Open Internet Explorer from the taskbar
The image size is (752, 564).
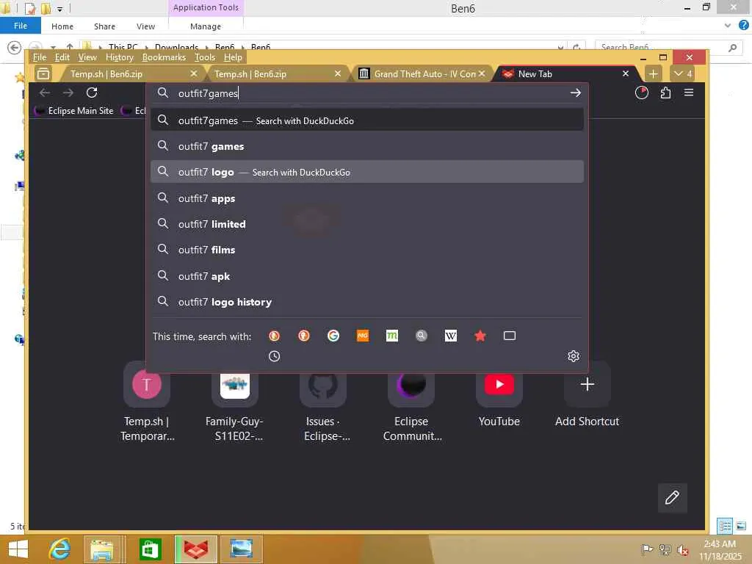59,549
